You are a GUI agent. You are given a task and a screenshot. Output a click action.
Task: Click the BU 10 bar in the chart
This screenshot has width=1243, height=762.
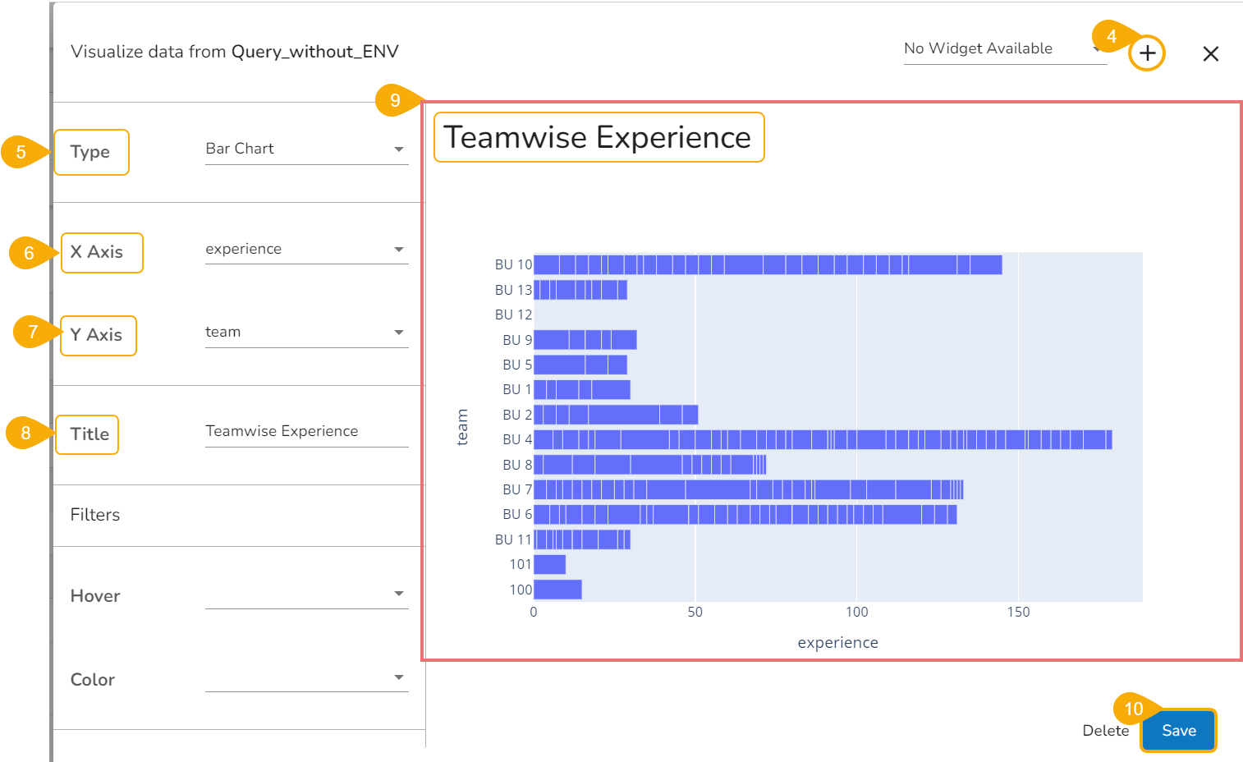(x=768, y=264)
